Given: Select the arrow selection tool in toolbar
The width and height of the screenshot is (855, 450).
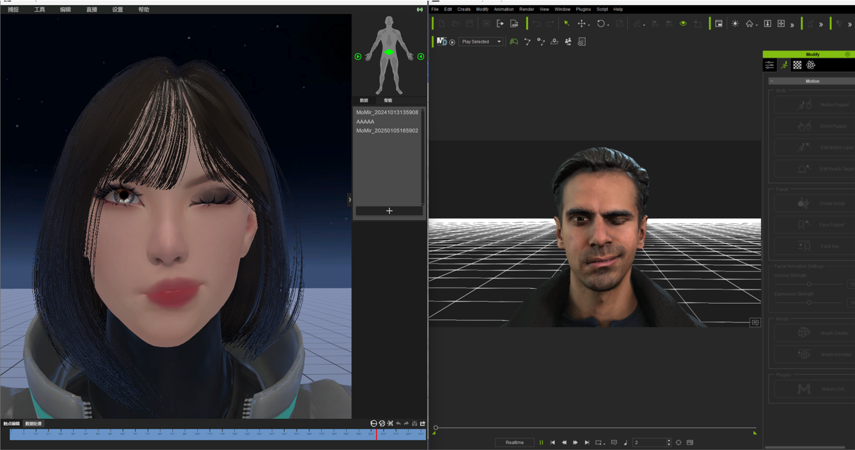Looking at the screenshot, I should 566,24.
